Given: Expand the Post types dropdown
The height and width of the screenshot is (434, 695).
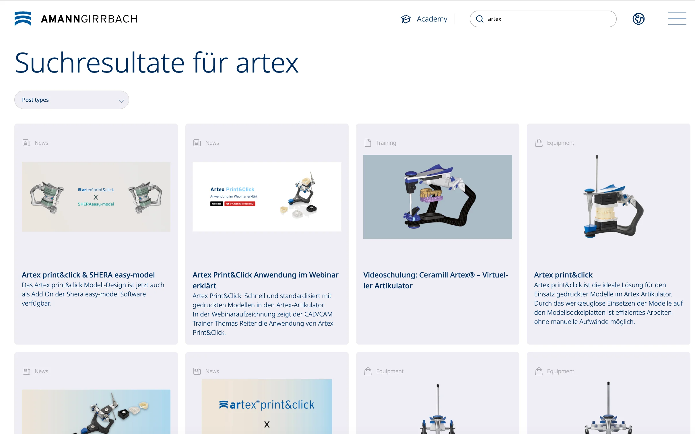Looking at the screenshot, I should (71, 100).
